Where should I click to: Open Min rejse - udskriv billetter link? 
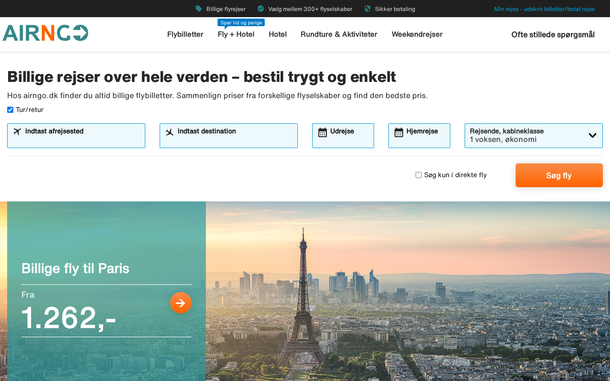pyautogui.click(x=544, y=9)
